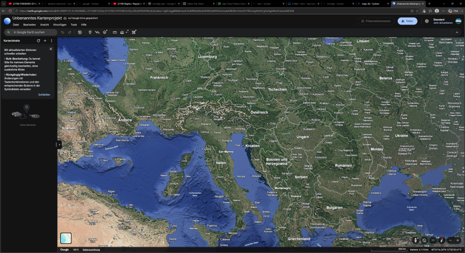Click the Schließen link in the tip
Image resolution: width=465 pixels, height=253 pixels.
(44, 94)
